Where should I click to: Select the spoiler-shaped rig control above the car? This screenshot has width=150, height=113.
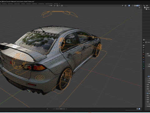(x=60, y=14)
